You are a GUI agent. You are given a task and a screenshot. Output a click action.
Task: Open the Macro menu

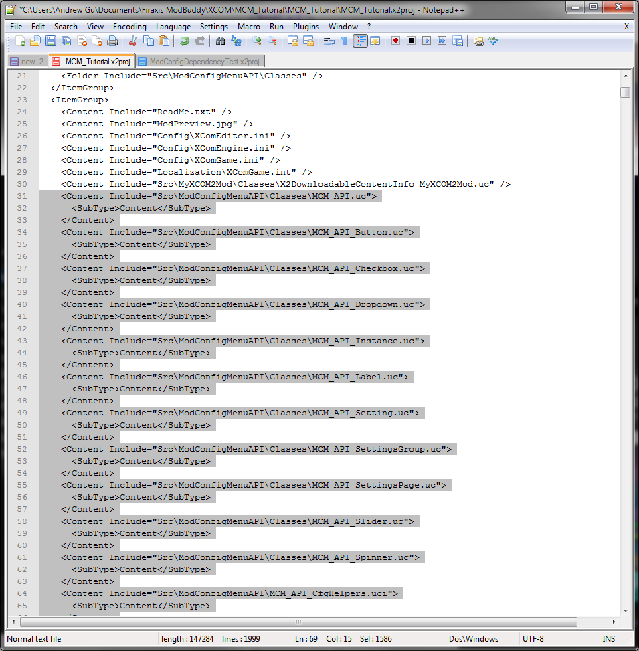[x=249, y=27]
